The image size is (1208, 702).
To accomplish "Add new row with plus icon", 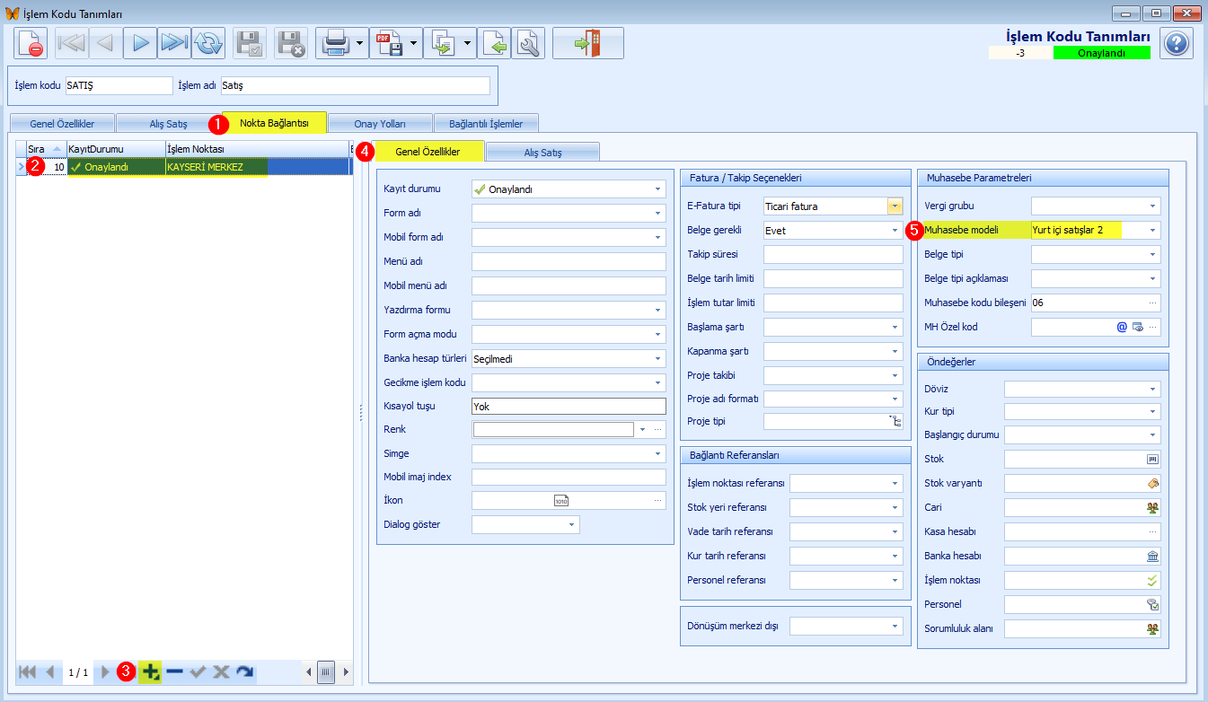I will (151, 671).
